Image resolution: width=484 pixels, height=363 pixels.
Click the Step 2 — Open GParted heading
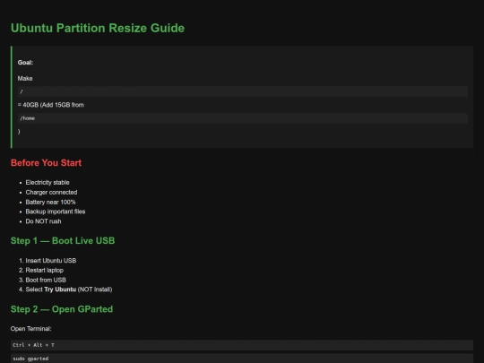pos(62,309)
